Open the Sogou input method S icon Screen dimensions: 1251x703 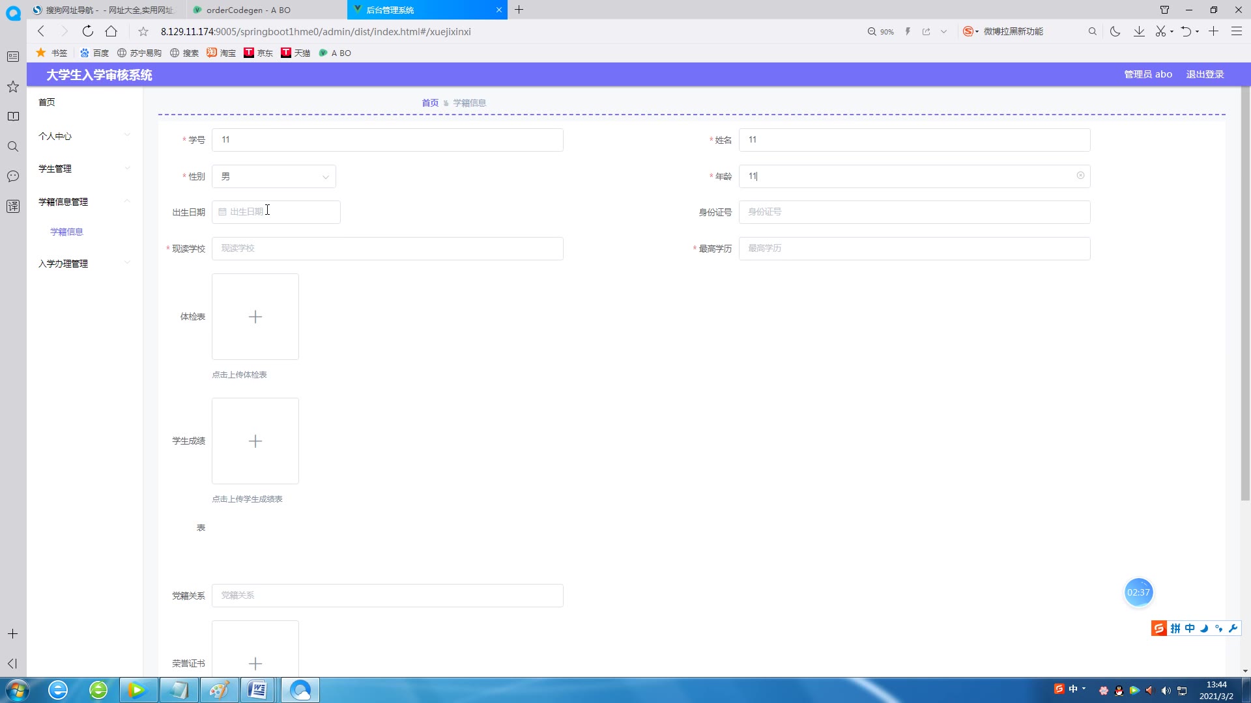pyautogui.click(x=1158, y=628)
